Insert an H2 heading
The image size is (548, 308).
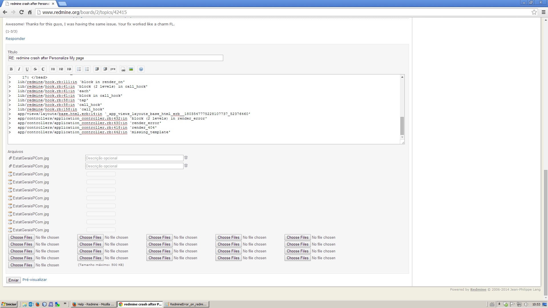[61, 69]
